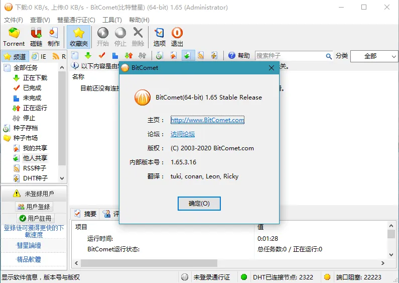The height and width of the screenshot is (283, 399).
Task: Open the 工具(T) menu
Action: click(112, 20)
